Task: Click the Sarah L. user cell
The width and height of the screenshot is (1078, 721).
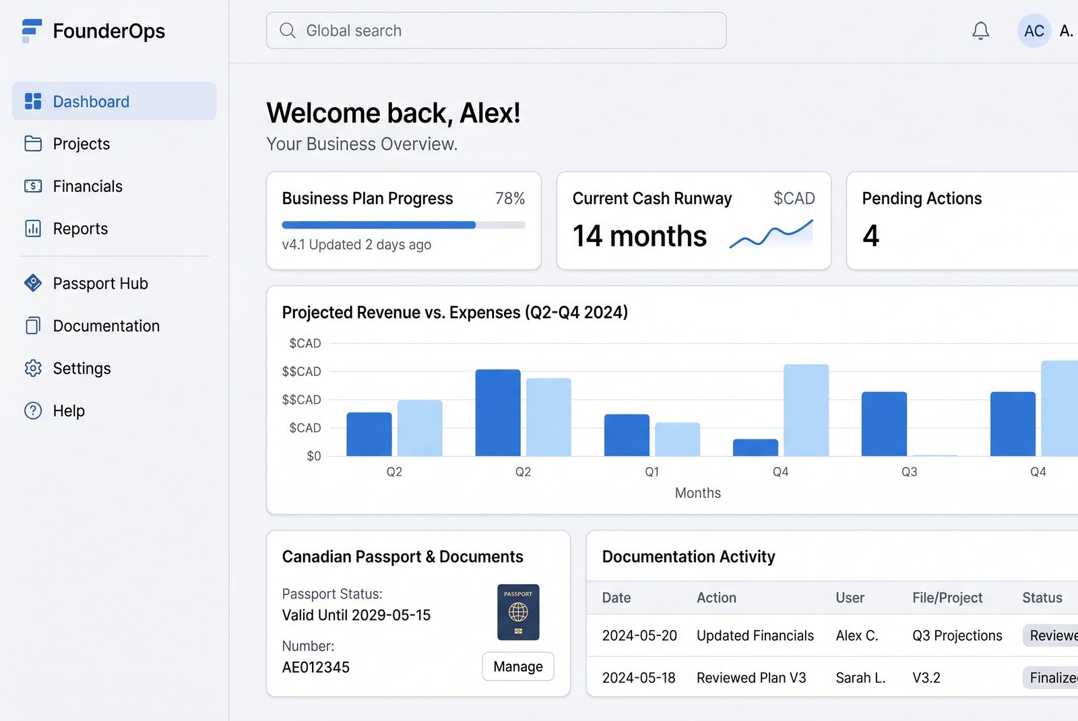Action: 860,678
